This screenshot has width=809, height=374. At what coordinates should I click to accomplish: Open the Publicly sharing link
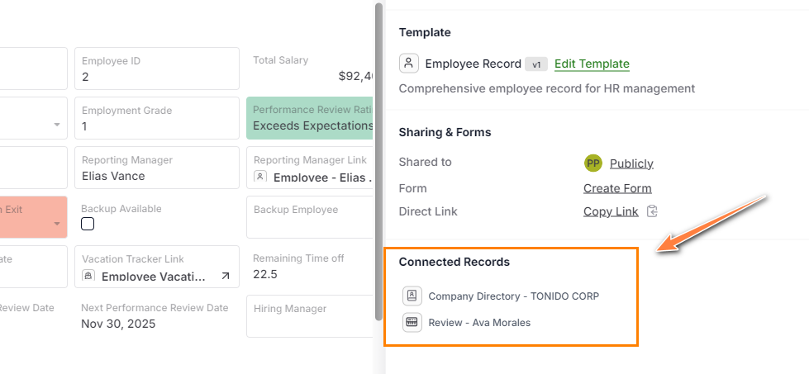coord(631,163)
